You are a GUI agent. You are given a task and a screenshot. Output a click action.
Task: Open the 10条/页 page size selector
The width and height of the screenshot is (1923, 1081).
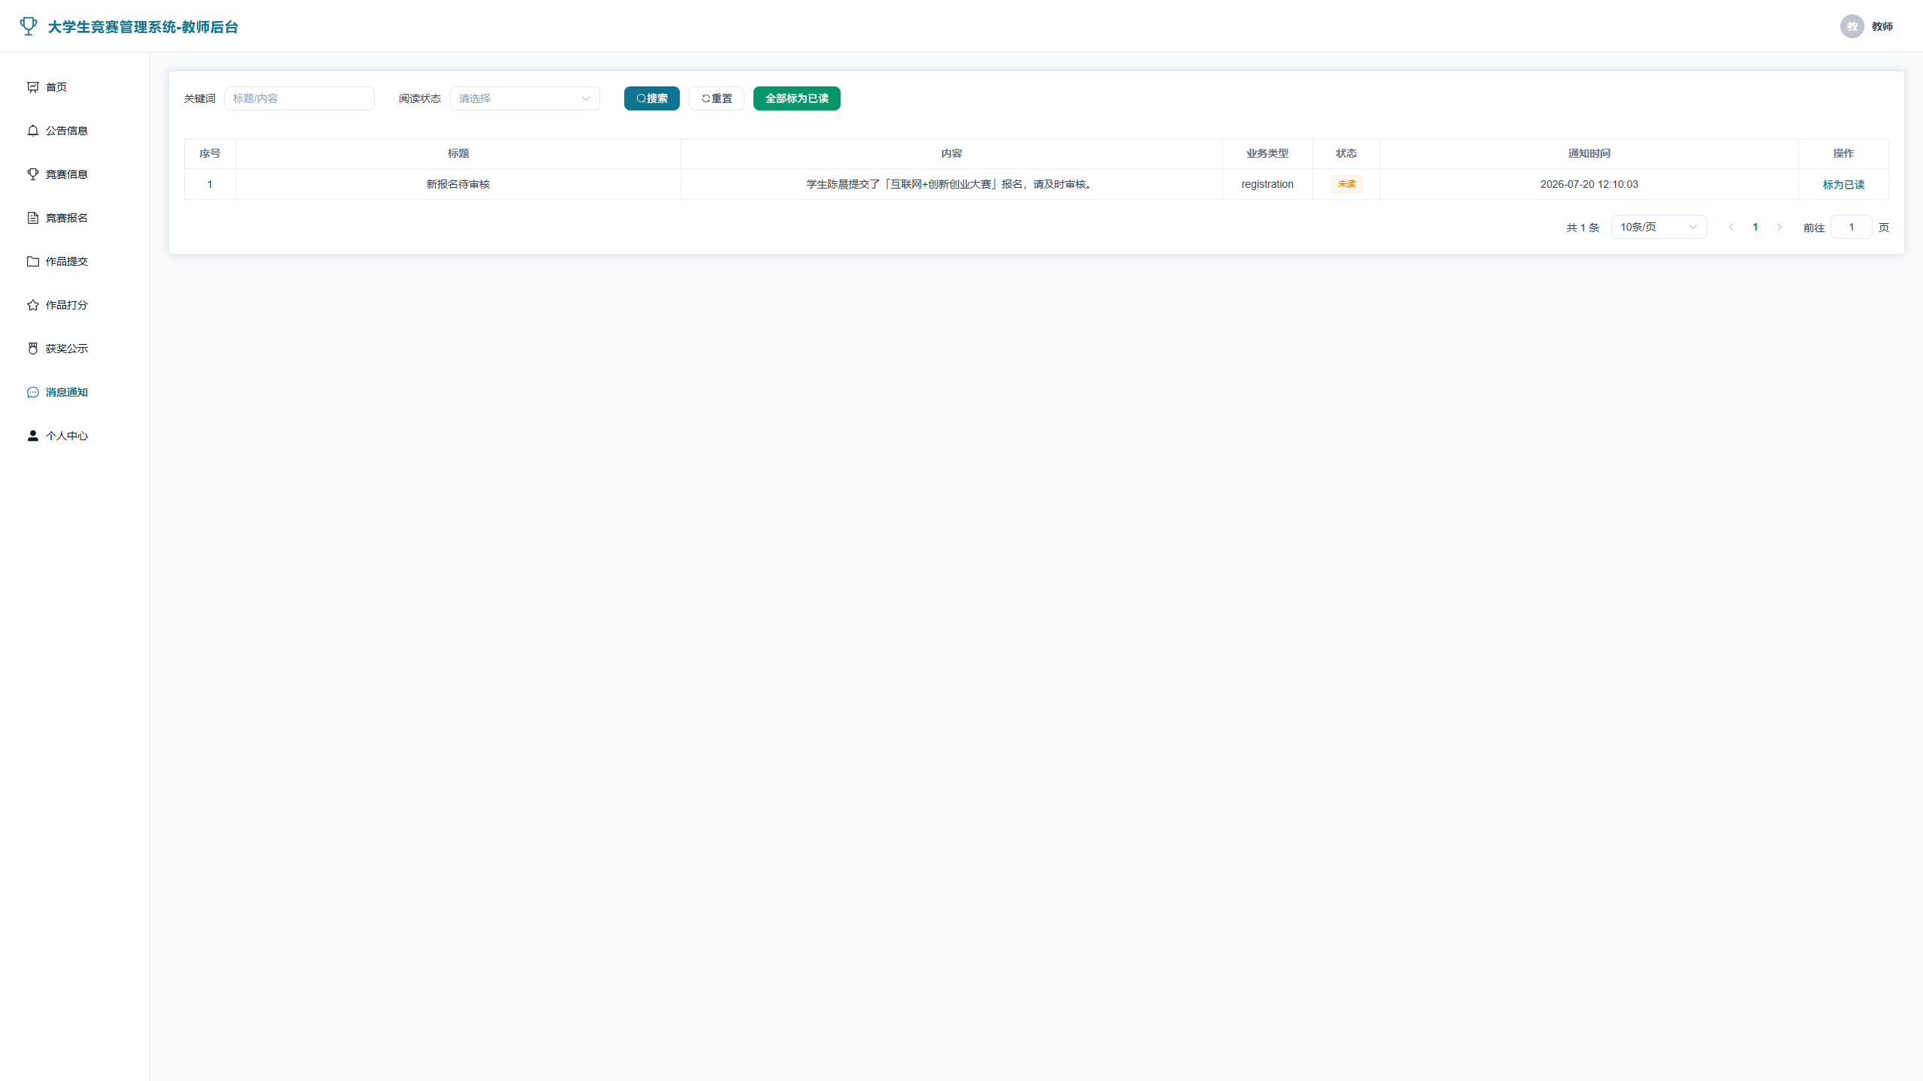pos(1659,227)
